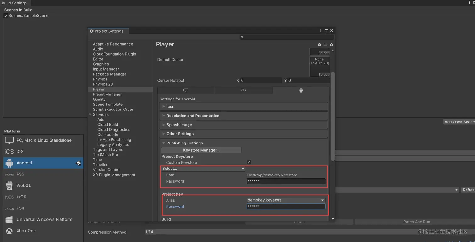The image size is (475, 242).
Task: Click the PS4 platform icon
Action: (9, 208)
